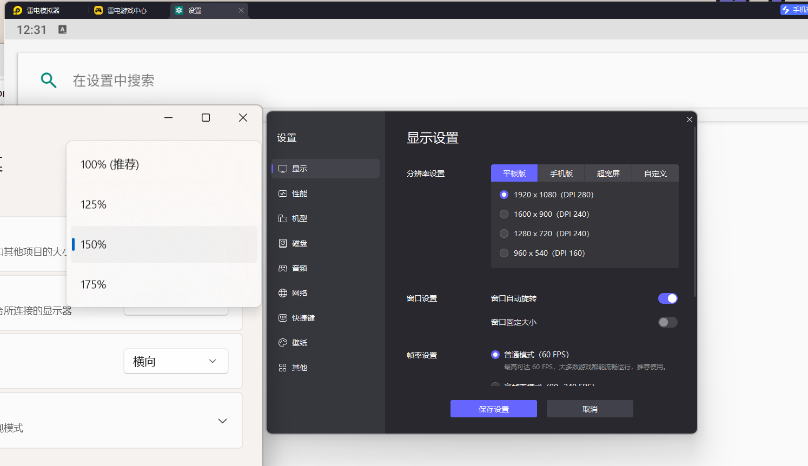
Task: Open the 横向 orientation dropdown
Action: point(176,361)
